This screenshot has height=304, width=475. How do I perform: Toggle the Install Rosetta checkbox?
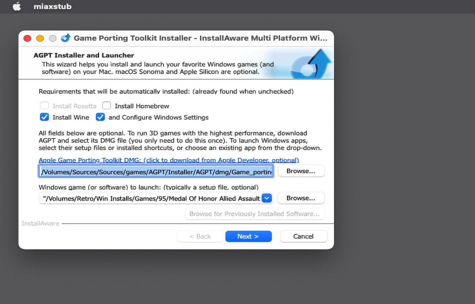pyautogui.click(x=44, y=106)
